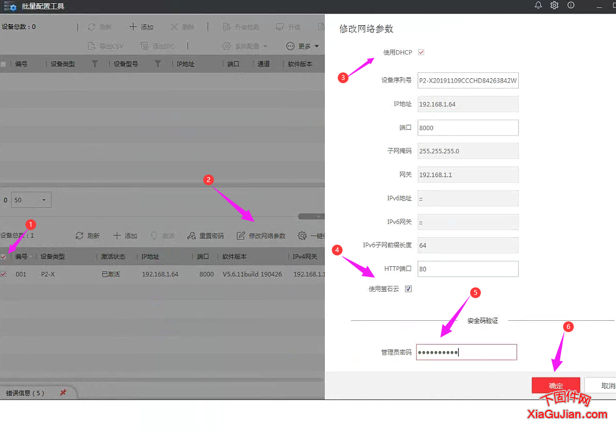This screenshot has width=616, height=431.
Task: Click 添加 label in upper toolbar
Action: tap(147, 27)
